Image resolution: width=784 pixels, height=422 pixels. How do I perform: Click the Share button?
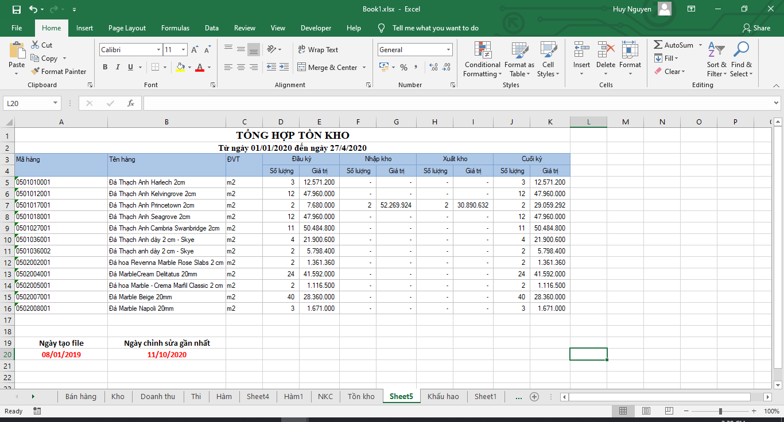tap(756, 28)
